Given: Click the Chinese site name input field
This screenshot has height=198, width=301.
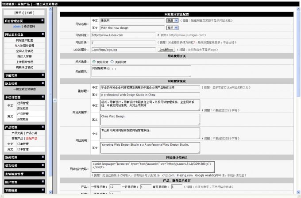Looking at the screenshot, I should 132,20.
